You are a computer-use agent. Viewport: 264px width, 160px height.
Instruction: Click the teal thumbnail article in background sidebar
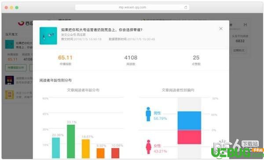coord(10,45)
